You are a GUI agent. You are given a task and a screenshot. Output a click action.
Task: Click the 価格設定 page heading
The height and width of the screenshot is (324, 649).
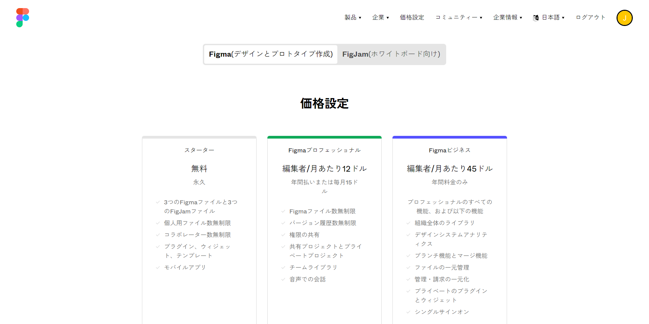324,104
